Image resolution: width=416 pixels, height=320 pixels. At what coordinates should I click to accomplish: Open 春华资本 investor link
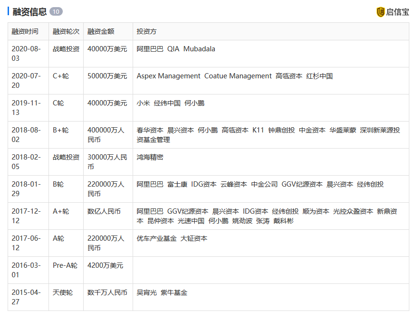point(150,130)
